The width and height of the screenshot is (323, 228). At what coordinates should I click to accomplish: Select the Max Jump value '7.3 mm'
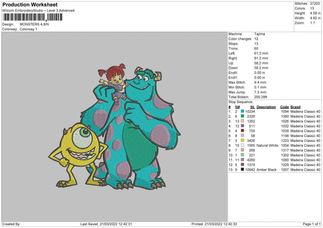pyautogui.click(x=260, y=92)
